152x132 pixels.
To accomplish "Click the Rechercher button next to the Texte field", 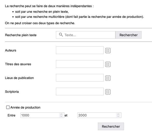I will coord(128,35).
